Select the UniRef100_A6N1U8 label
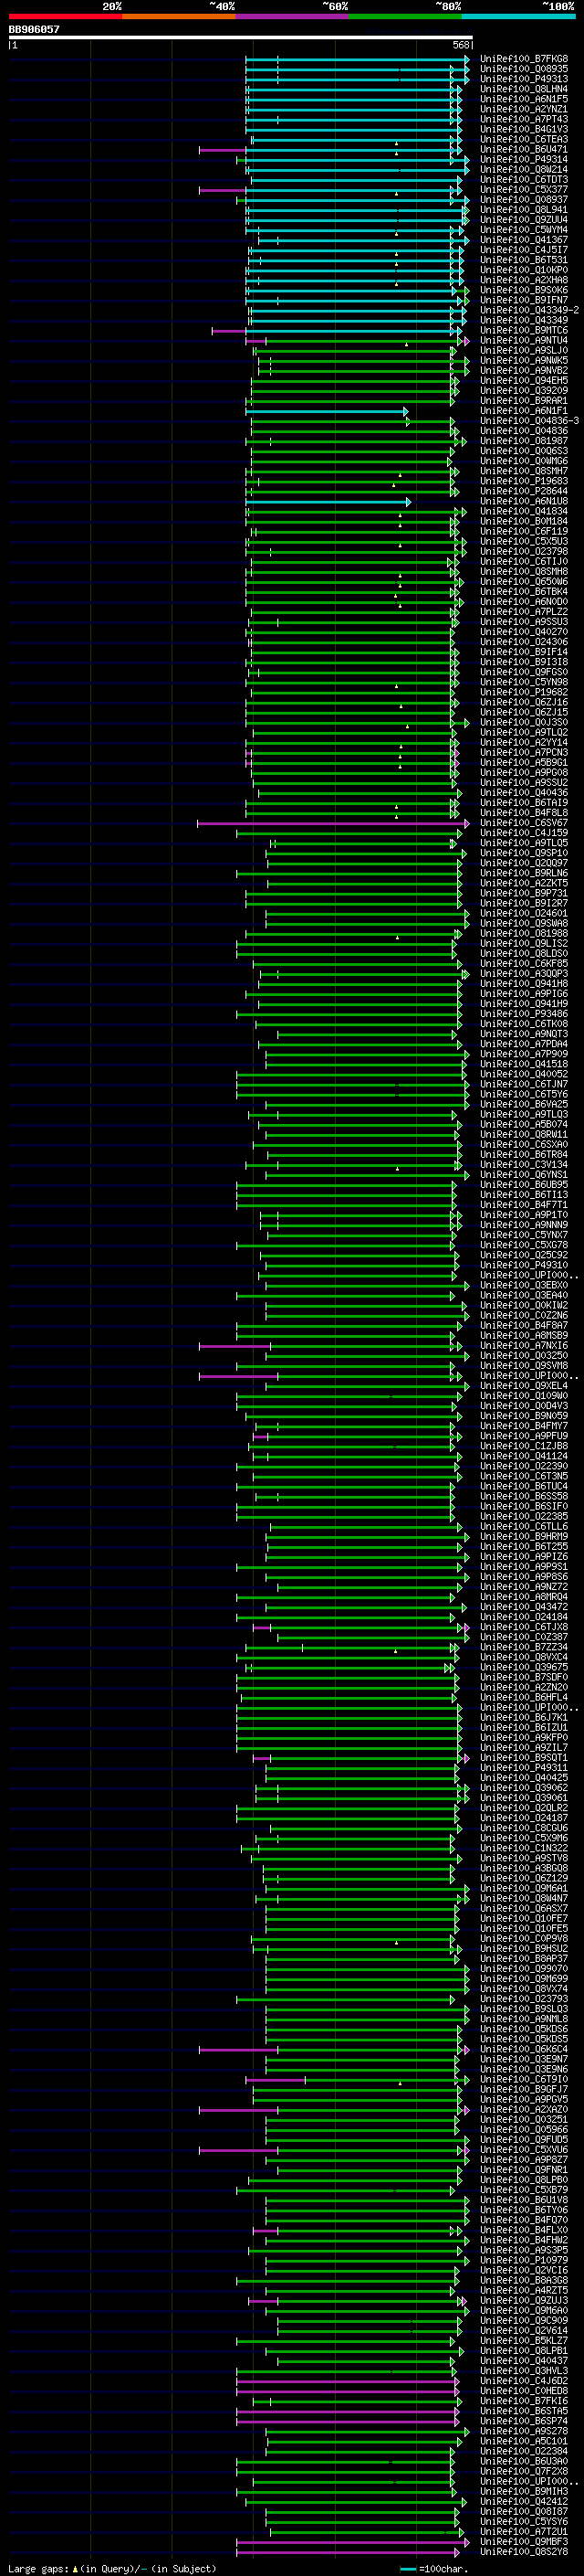 coord(524,501)
